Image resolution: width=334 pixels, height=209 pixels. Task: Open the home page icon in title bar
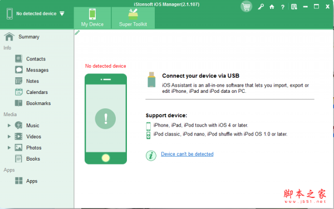point(272,7)
